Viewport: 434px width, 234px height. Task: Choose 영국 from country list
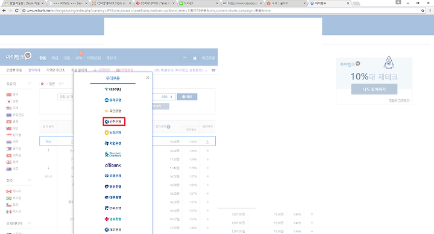(x=12, y=162)
